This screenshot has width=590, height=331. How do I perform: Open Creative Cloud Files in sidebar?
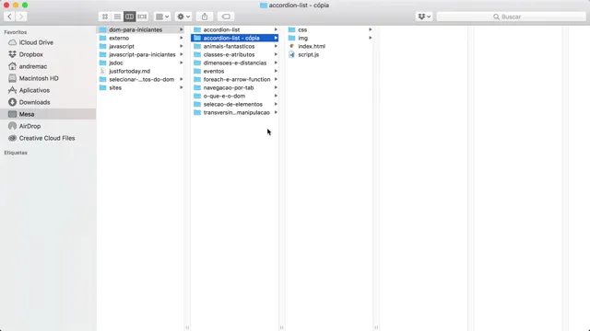(48, 138)
